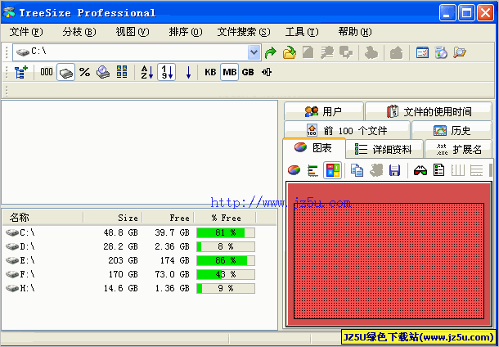Click the grayed printer icon in chart toolbar
The image size is (499, 347).
coord(375,170)
